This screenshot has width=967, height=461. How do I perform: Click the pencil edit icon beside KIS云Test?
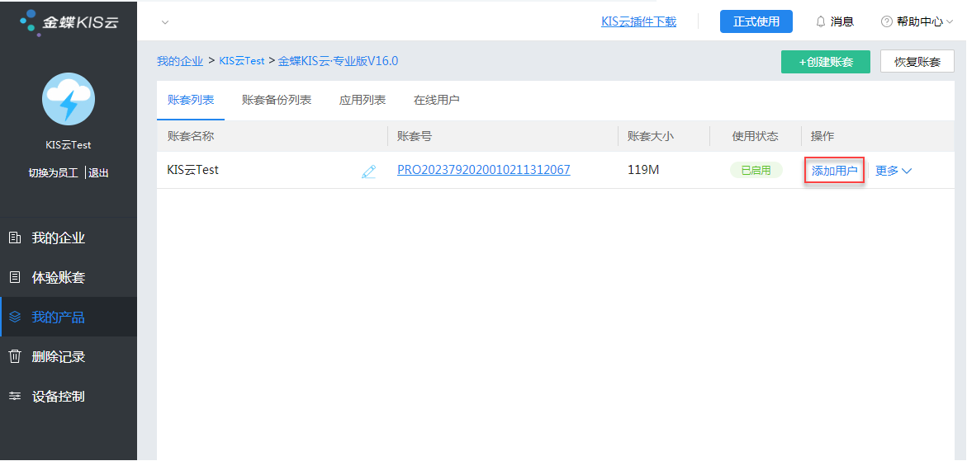[369, 172]
